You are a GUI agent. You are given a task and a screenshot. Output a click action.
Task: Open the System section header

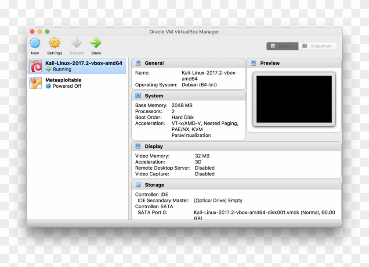188,96
